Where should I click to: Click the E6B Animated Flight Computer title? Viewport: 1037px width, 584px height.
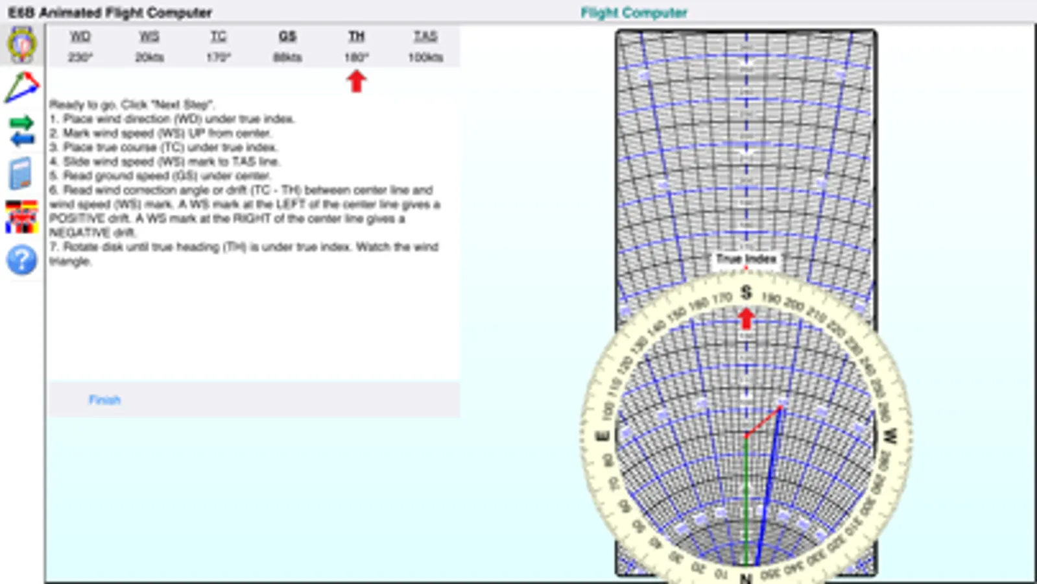(x=110, y=12)
